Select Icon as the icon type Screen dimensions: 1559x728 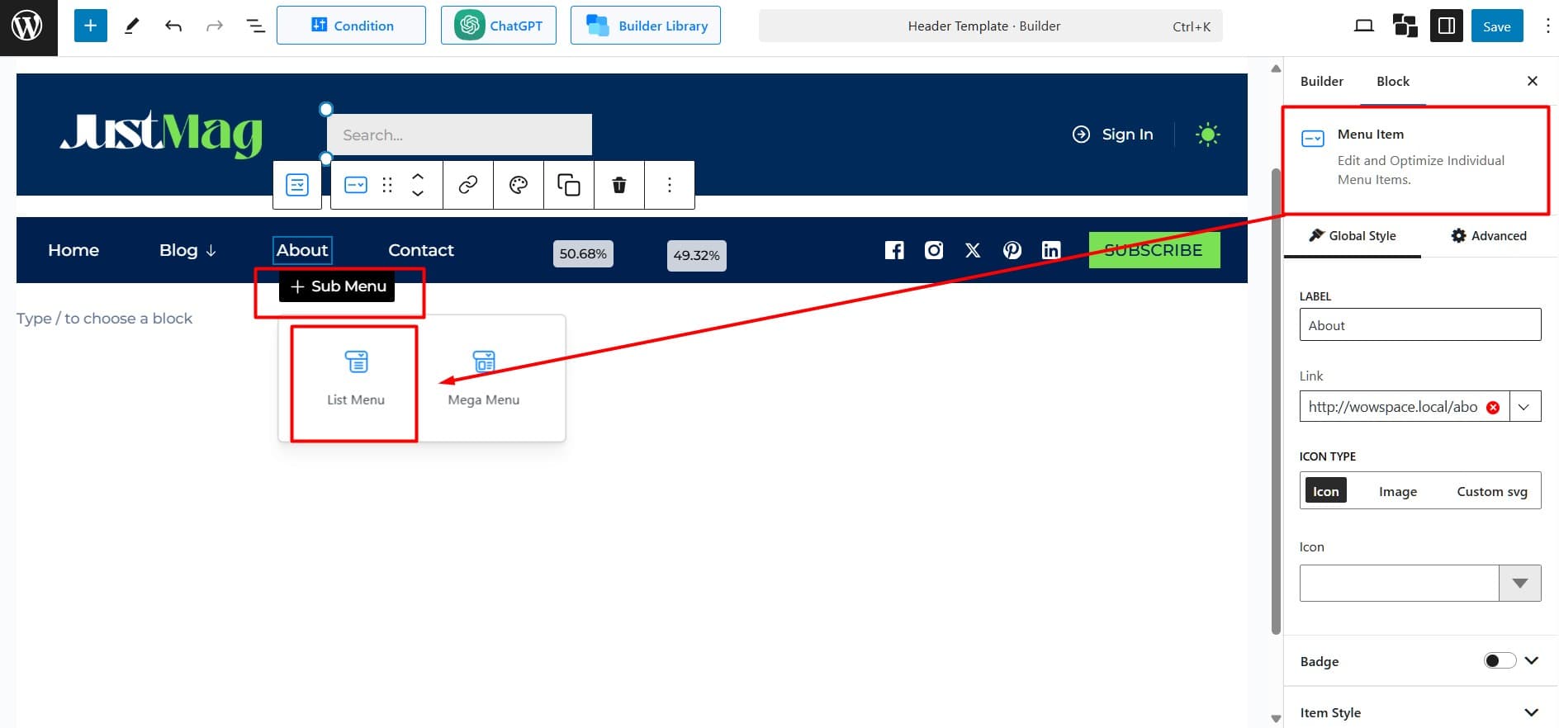tap(1326, 491)
